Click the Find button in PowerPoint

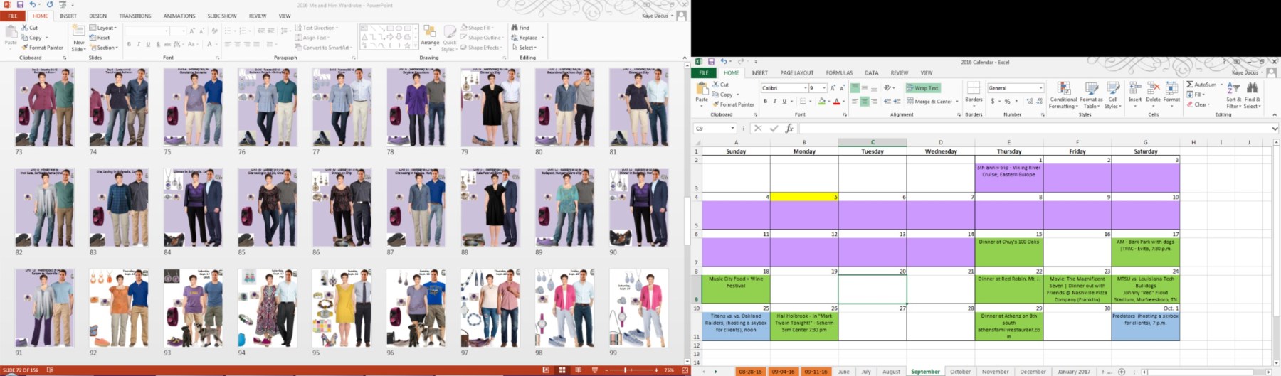520,28
